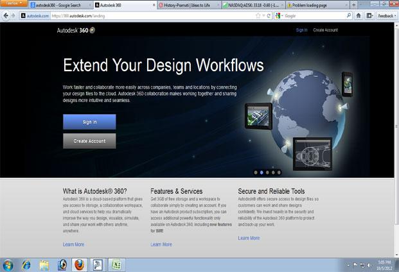Click the Firefox taskbar icon

click(80, 265)
